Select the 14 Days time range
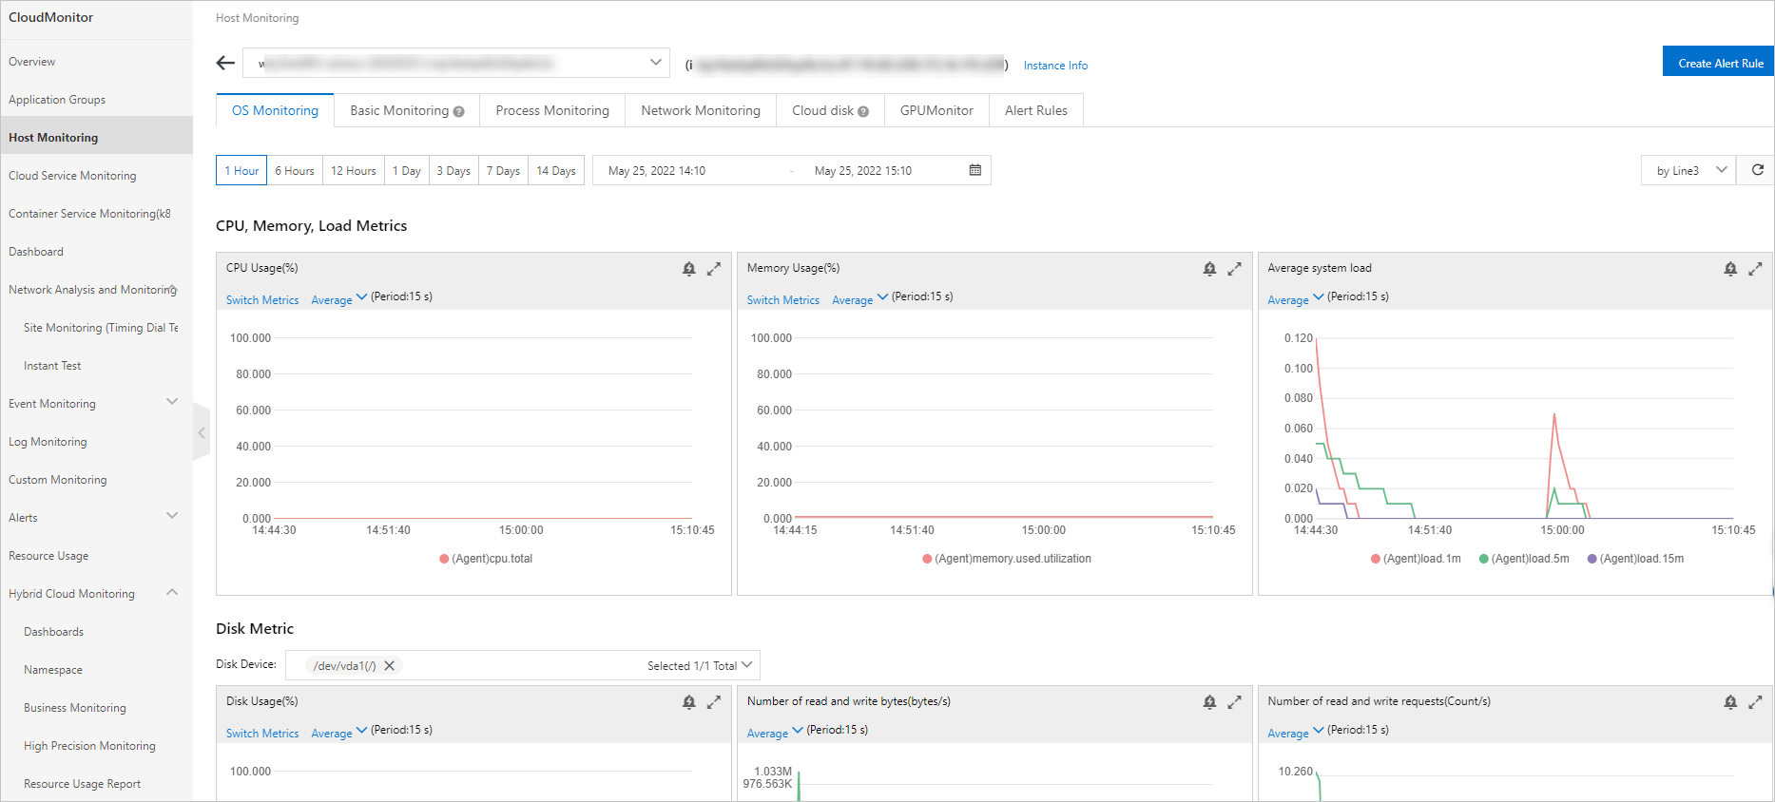The image size is (1775, 802). 556,170
